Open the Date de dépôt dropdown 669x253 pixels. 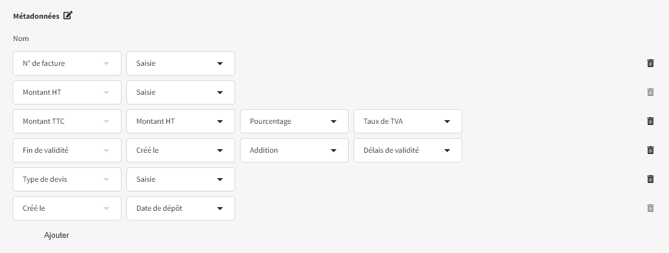[180, 208]
